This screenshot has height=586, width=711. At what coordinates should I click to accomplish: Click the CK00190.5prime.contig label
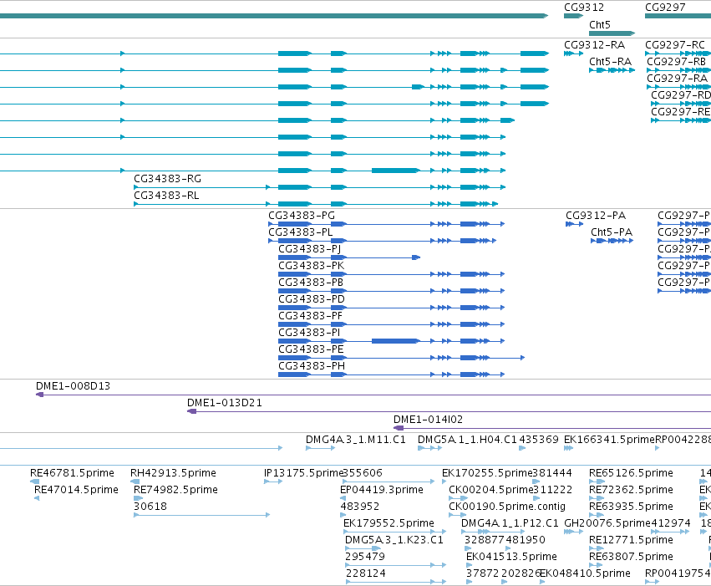click(507, 507)
